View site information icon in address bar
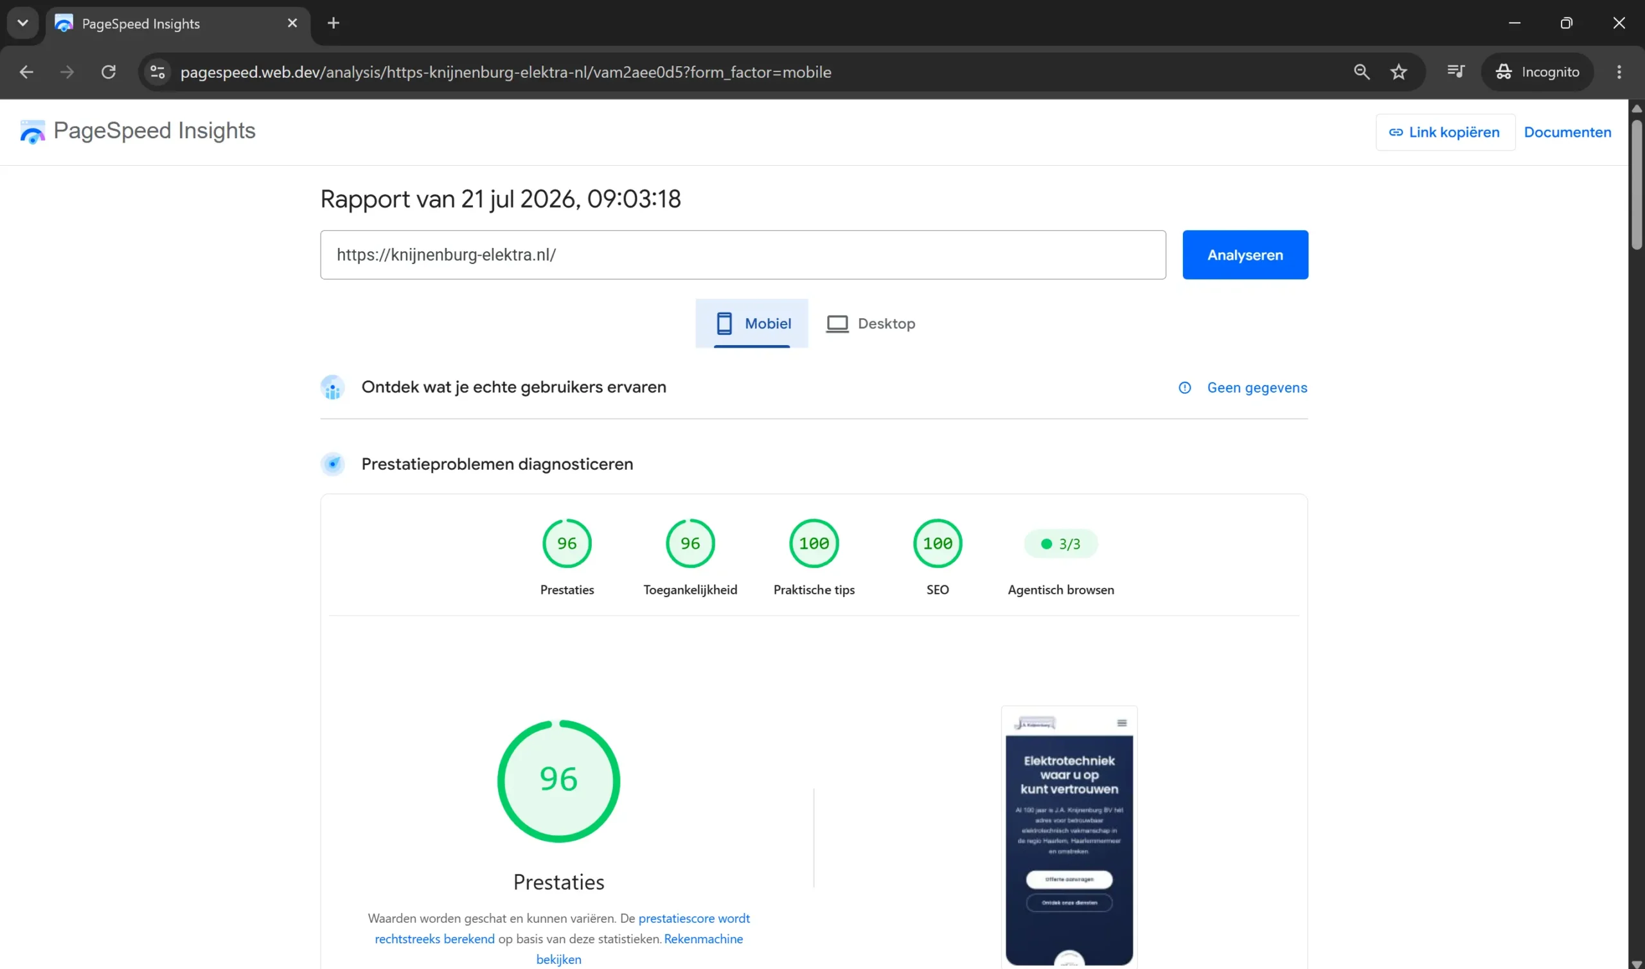 point(157,72)
